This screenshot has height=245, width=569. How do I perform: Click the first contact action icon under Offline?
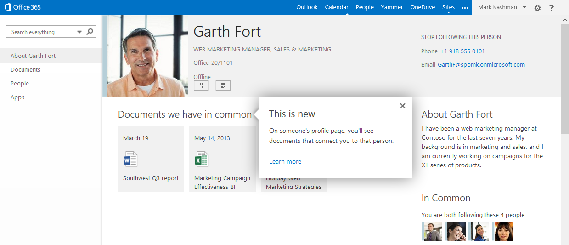(x=201, y=85)
